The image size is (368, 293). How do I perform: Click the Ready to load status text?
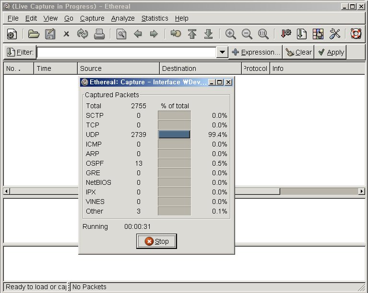[36, 287]
